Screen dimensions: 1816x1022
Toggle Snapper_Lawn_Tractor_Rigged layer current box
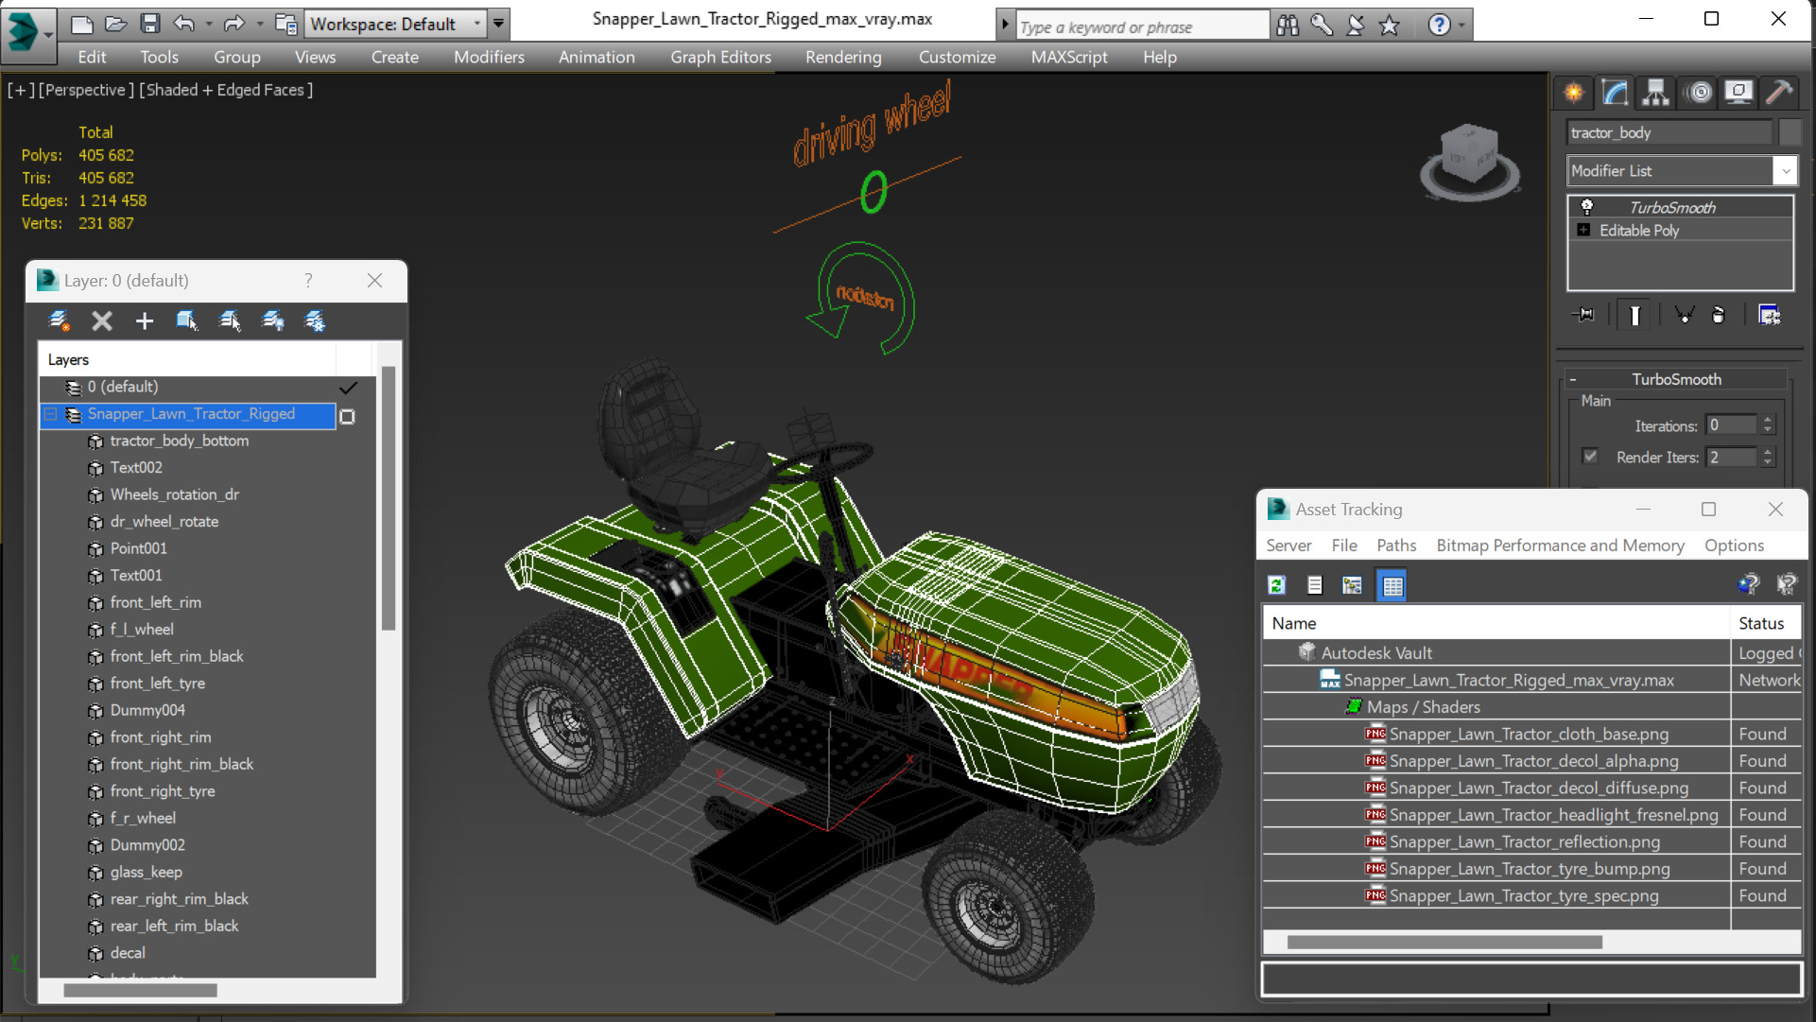[x=348, y=416]
